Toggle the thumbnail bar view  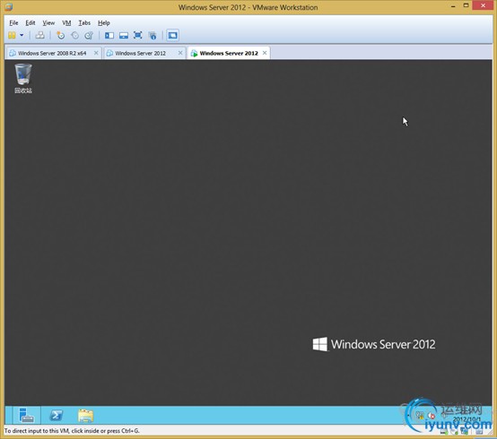[124, 35]
